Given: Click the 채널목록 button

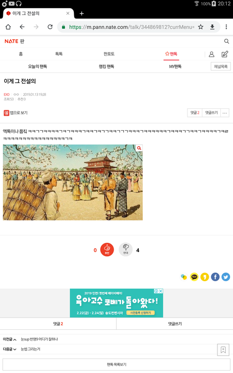Looking at the screenshot, I should 221,67.
